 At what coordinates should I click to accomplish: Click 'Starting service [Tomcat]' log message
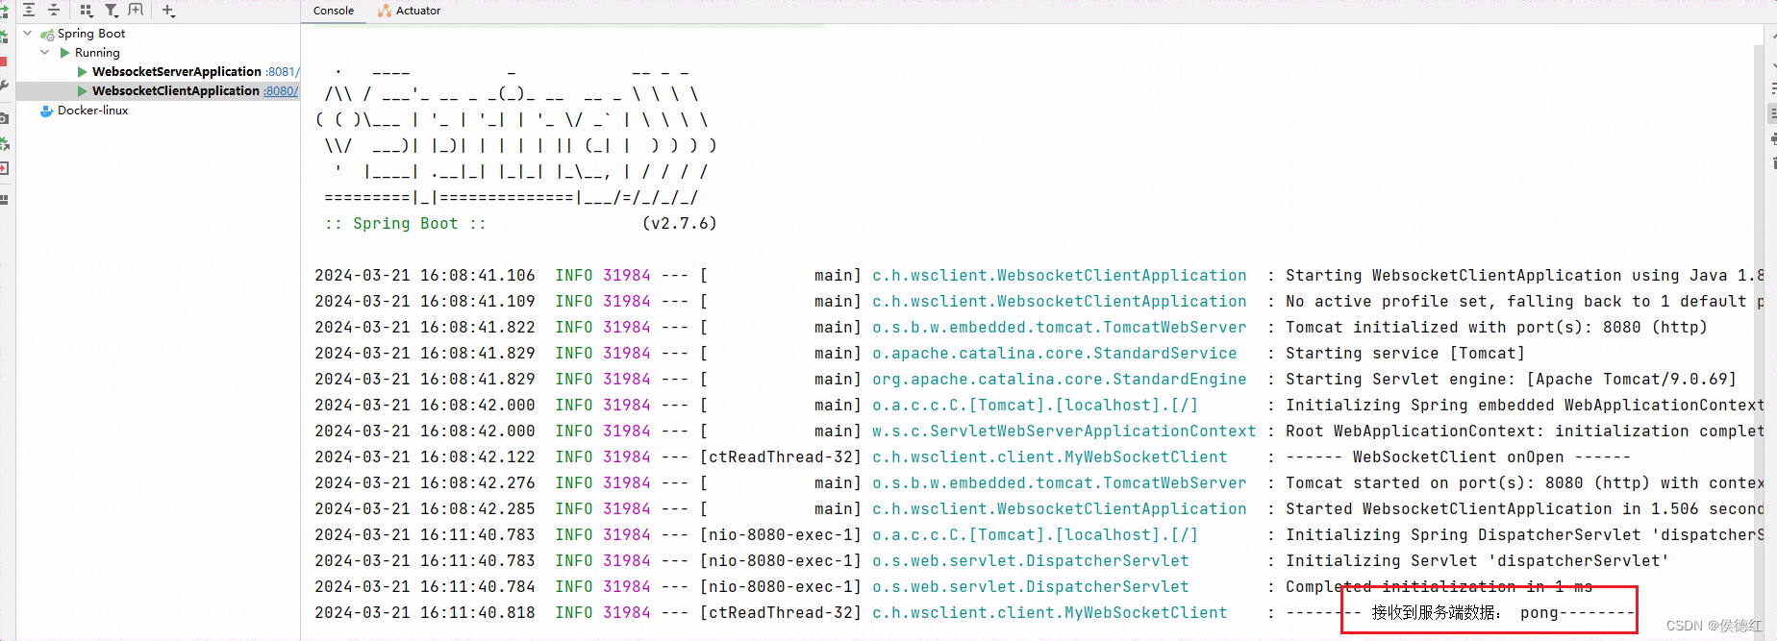[x=1405, y=353]
